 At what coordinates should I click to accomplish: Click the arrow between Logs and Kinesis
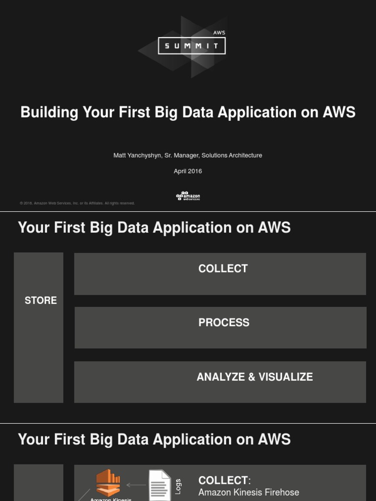pos(136,485)
